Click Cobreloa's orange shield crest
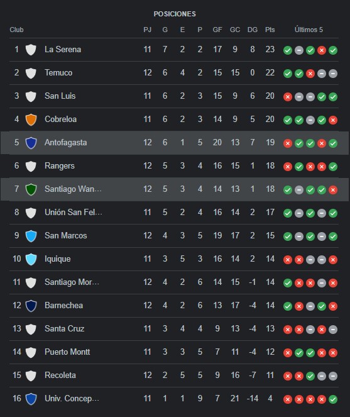 click(x=31, y=120)
